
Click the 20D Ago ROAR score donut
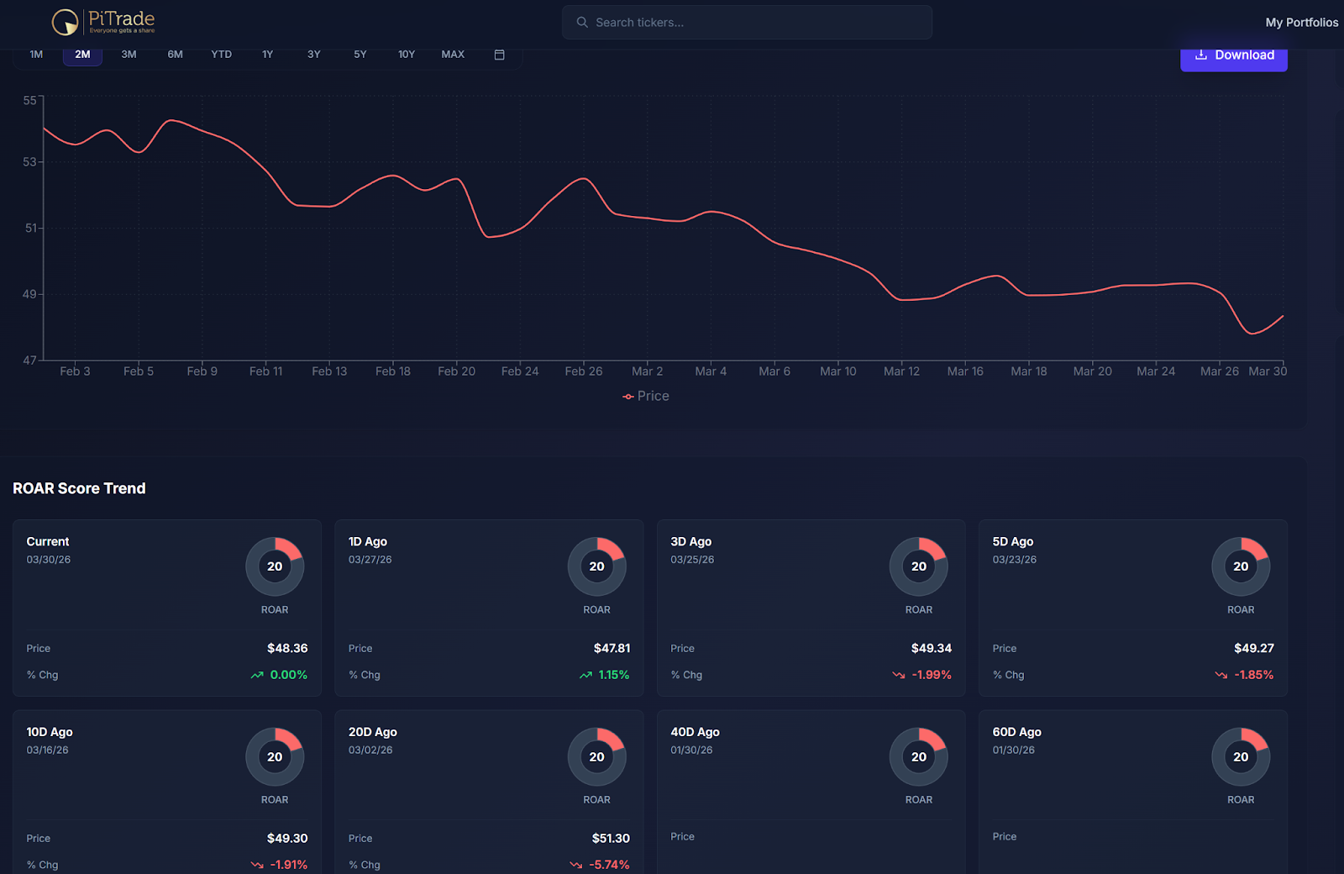coord(596,757)
